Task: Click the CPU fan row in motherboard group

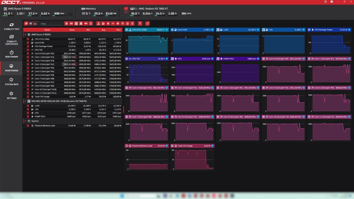Action: click(73, 113)
